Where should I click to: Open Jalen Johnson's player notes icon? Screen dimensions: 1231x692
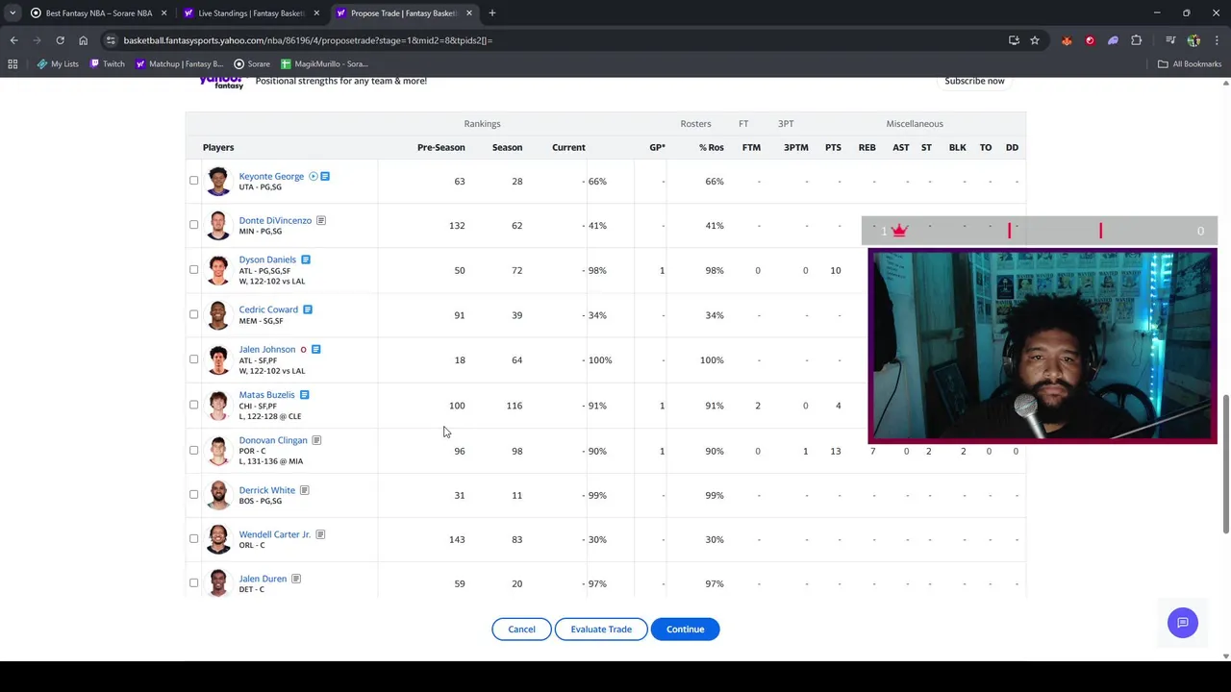pyautogui.click(x=315, y=350)
